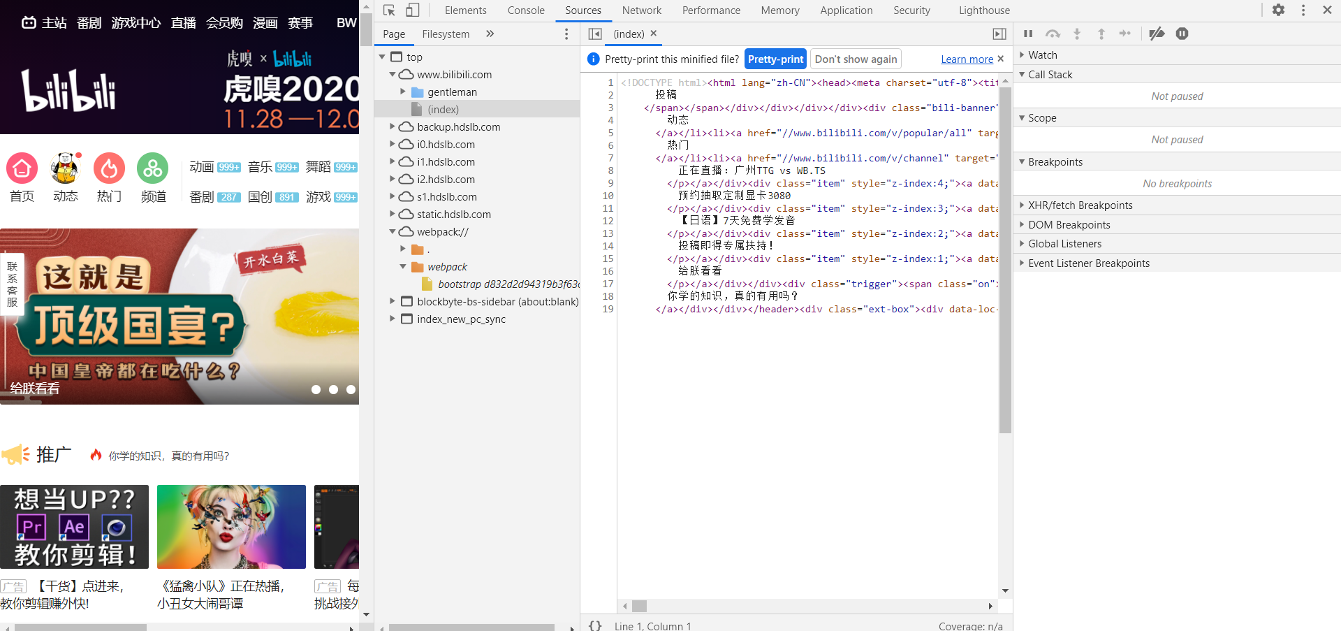
Task: Click the 频道 channel icon
Action: [x=153, y=168]
